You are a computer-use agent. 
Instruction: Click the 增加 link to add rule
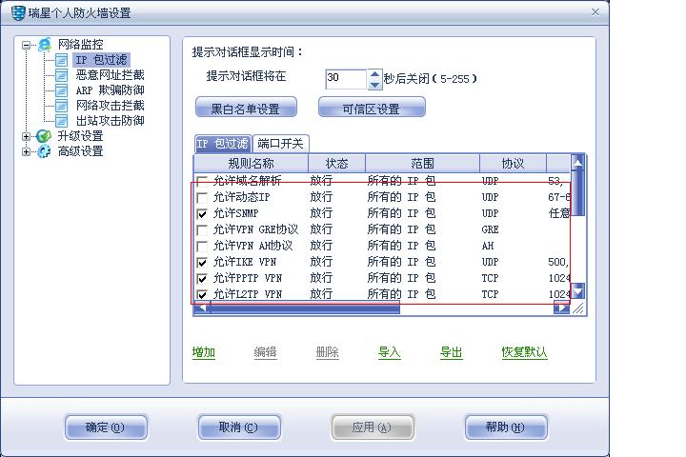pyautogui.click(x=204, y=352)
